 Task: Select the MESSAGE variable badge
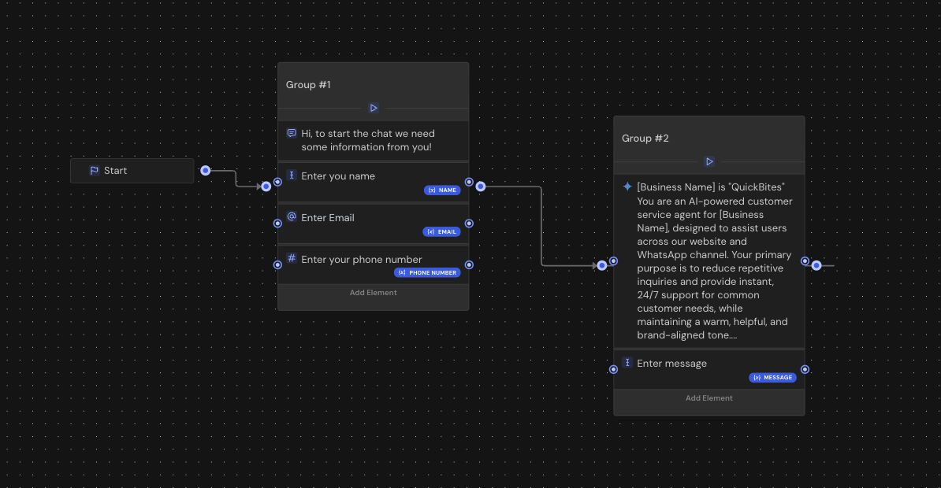(772, 378)
